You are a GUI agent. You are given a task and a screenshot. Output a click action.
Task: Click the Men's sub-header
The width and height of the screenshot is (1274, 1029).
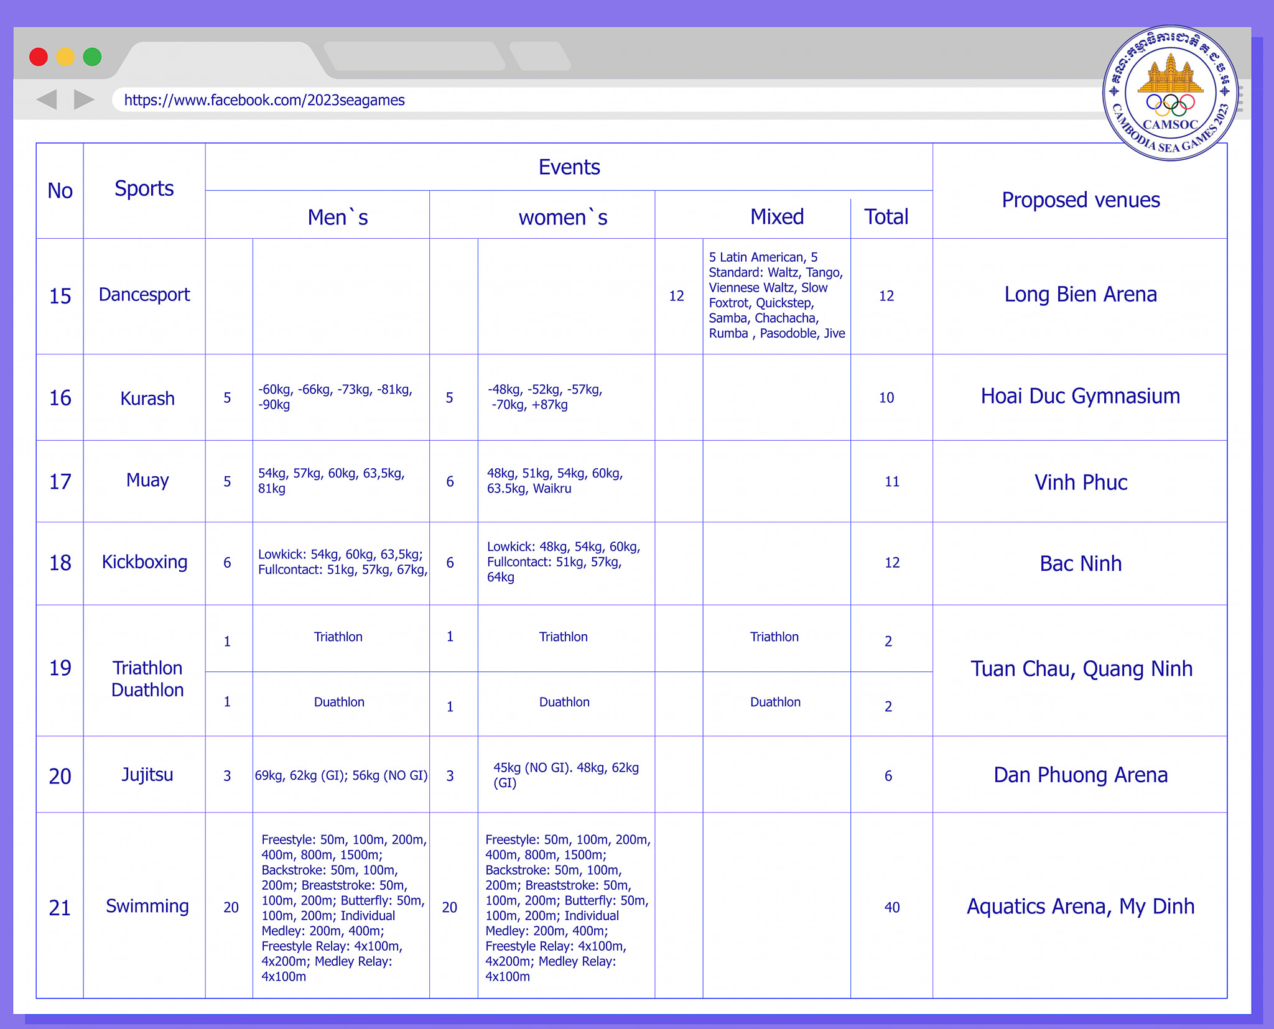click(338, 217)
